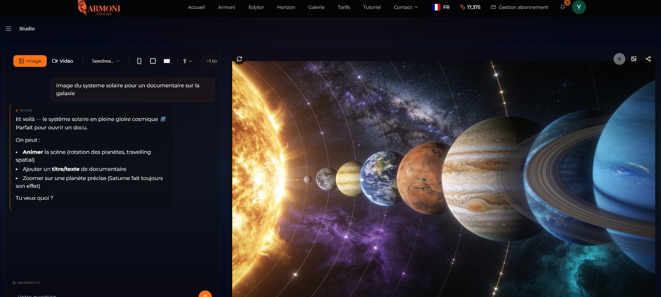Expand the Contact menu
Viewport: 661px width, 297px height.
coord(406,7)
